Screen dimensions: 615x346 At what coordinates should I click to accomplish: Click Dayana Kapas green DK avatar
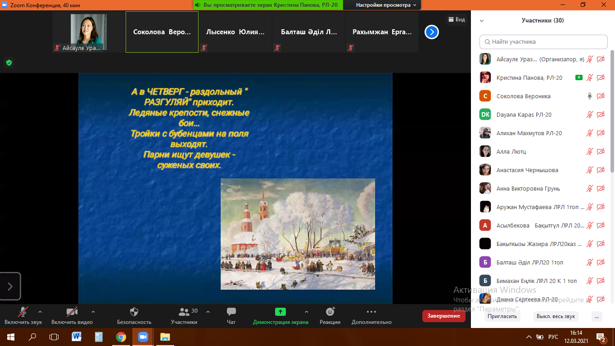tap(485, 114)
